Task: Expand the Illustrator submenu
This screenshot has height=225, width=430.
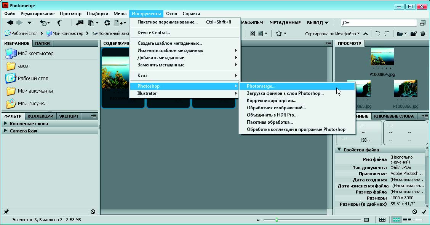Action: (x=185, y=93)
